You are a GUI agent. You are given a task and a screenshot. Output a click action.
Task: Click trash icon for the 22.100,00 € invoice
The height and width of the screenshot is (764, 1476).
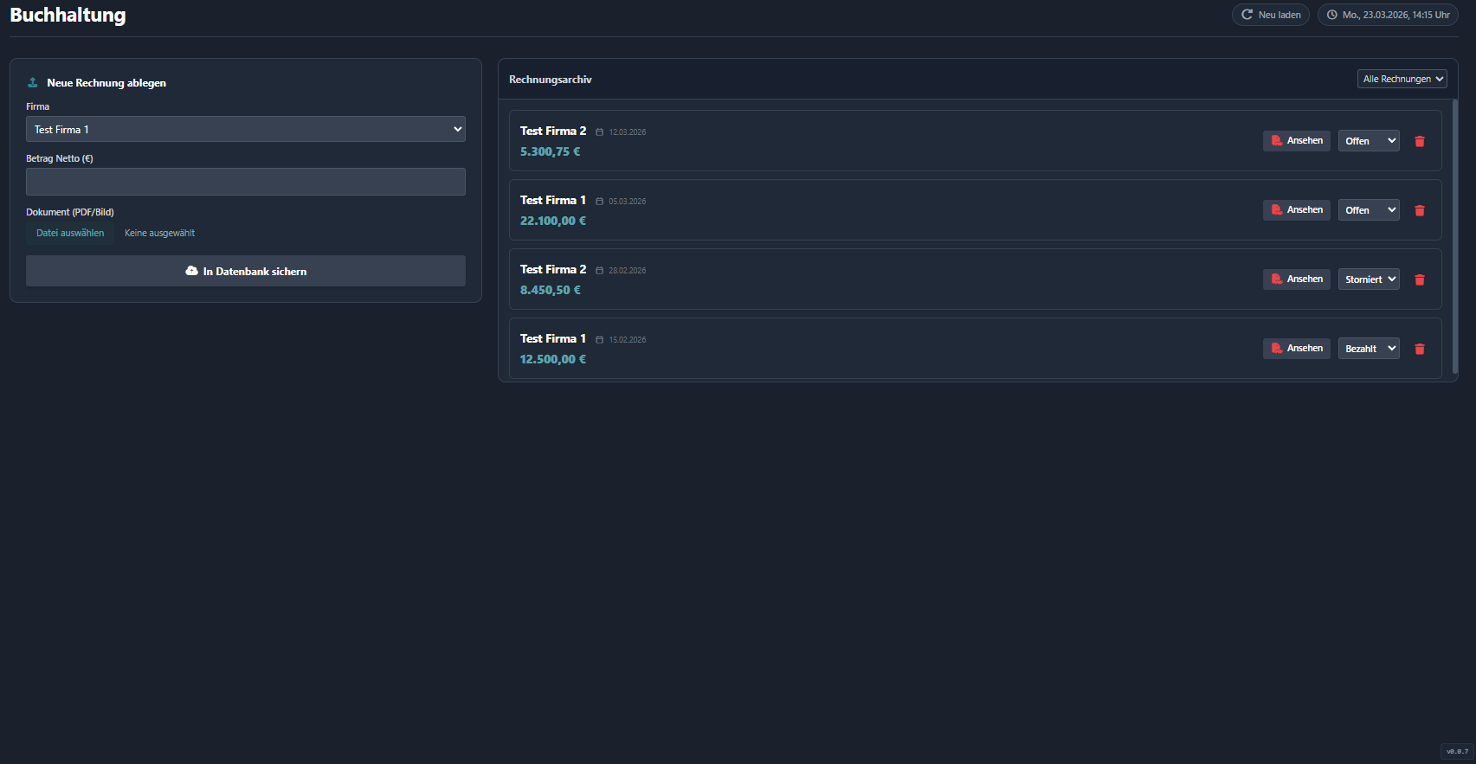1419,210
